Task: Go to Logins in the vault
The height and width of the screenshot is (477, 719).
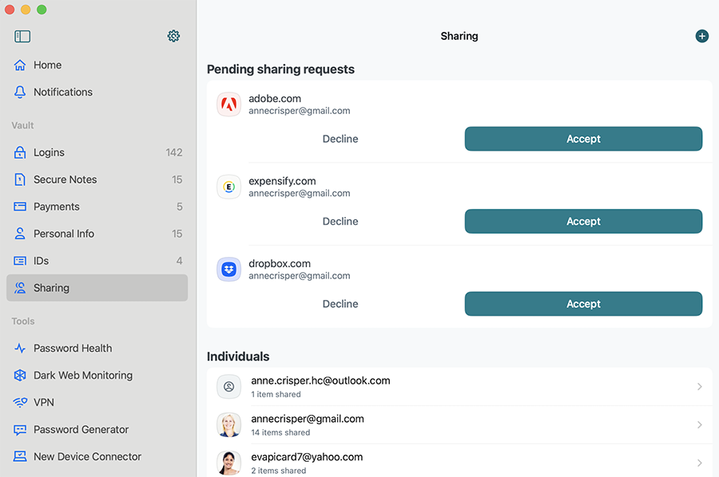Action: point(97,152)
